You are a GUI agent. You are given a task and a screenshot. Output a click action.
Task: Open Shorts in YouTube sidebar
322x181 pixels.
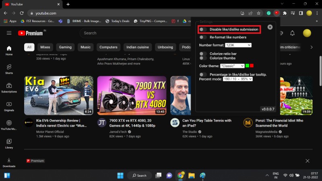(9, 68)
